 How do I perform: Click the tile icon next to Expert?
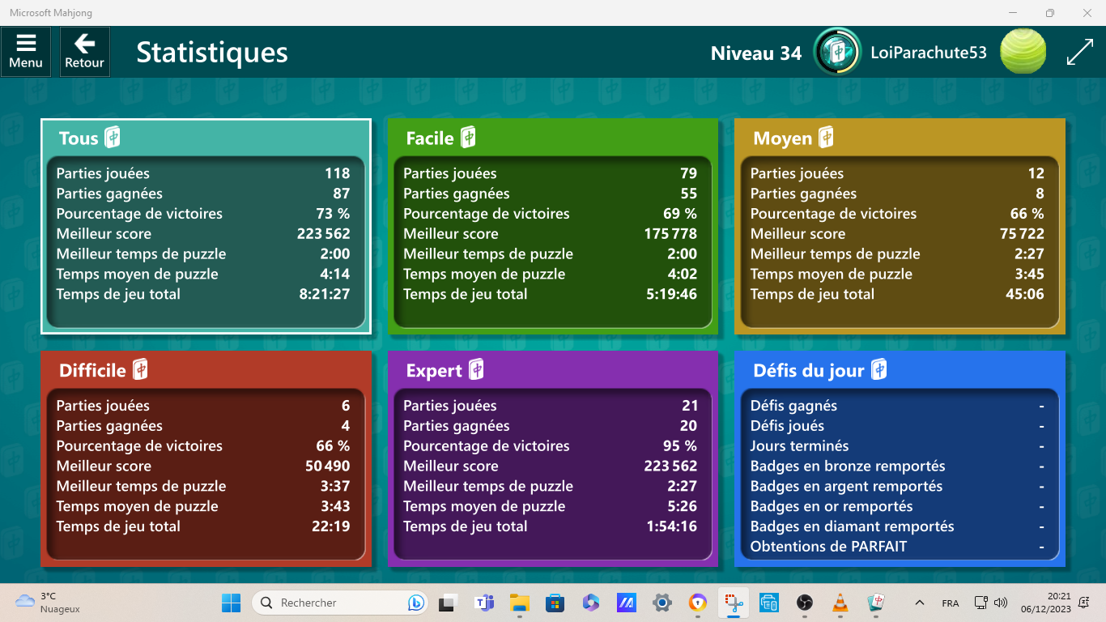click(476, 370)
